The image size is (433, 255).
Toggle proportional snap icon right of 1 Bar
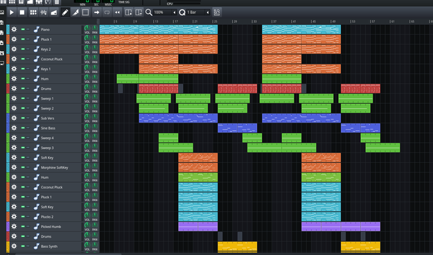pos(217,12)
